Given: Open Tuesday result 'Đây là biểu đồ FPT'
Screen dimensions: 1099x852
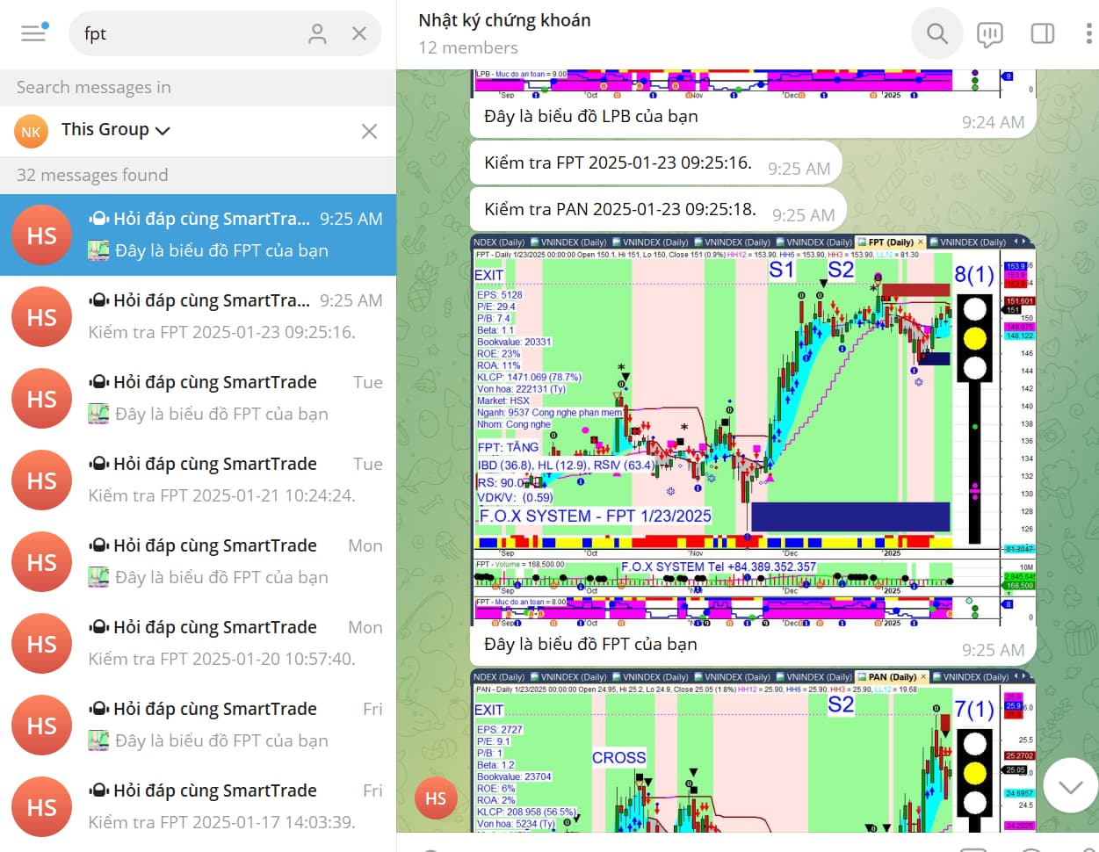Looking at the screenshot, I should [198, 398].
